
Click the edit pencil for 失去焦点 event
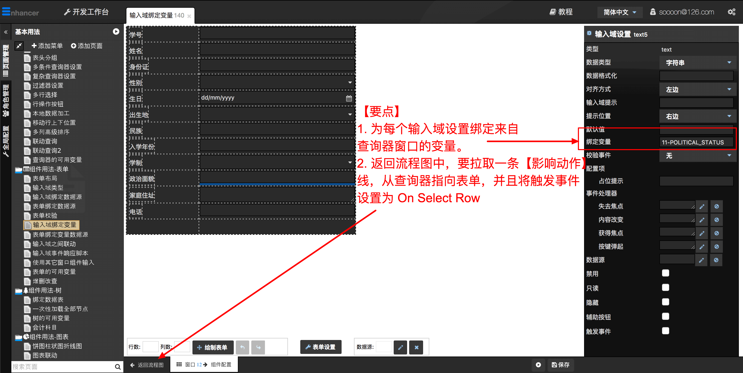tap(702, 207)
